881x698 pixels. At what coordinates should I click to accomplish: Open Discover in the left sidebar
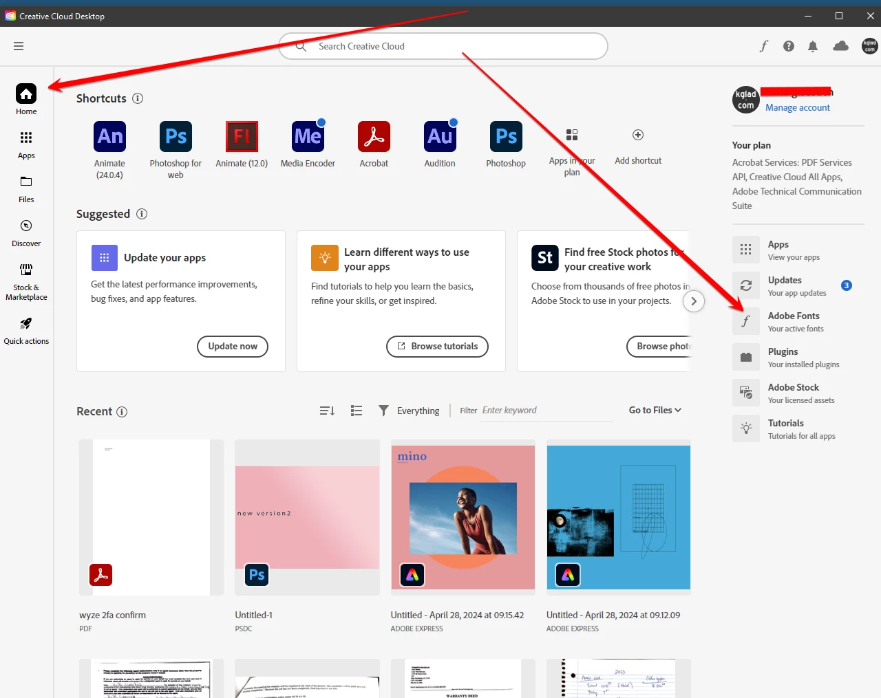(x=26, y=232)
